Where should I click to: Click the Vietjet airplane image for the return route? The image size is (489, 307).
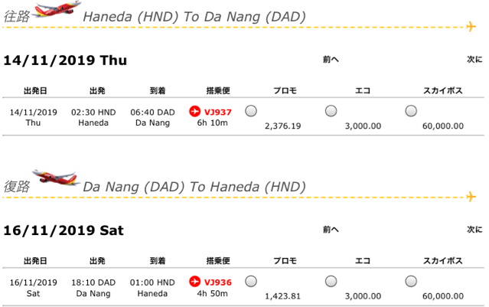point(56,178)
